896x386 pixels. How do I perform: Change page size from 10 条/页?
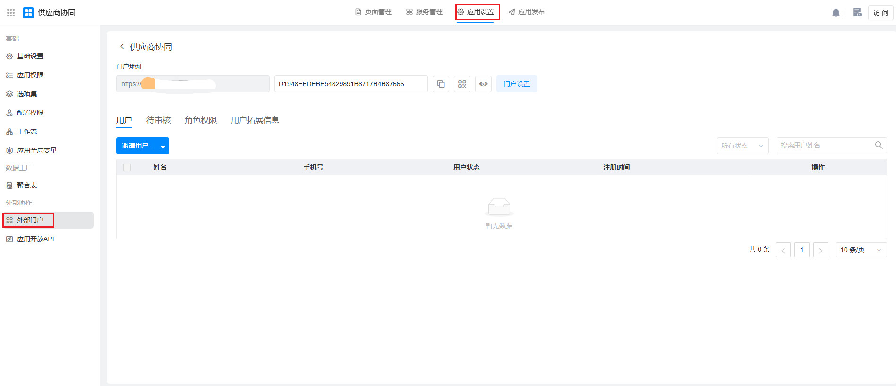coord(861,250)
